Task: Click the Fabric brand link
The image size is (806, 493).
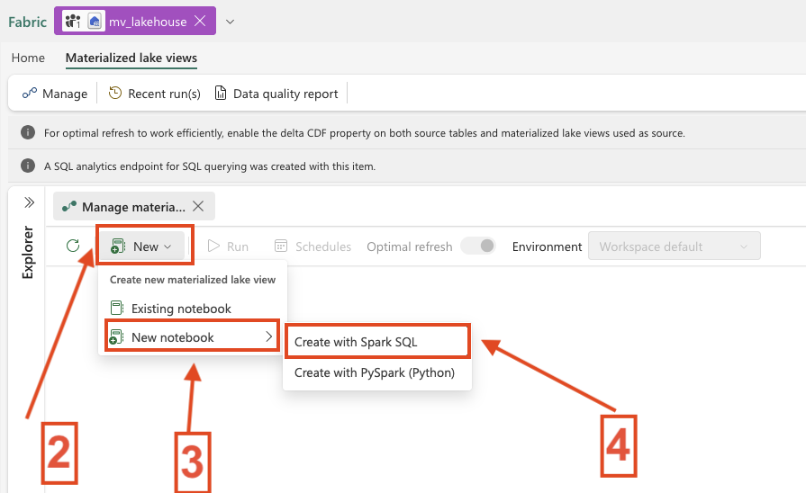Action: click(x=27, y=22)
